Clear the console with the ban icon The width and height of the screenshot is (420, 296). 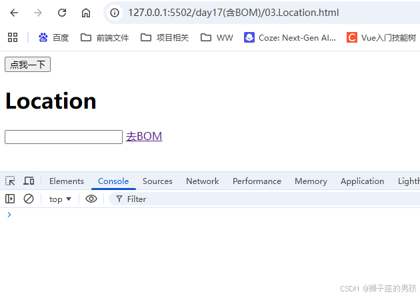29,199
